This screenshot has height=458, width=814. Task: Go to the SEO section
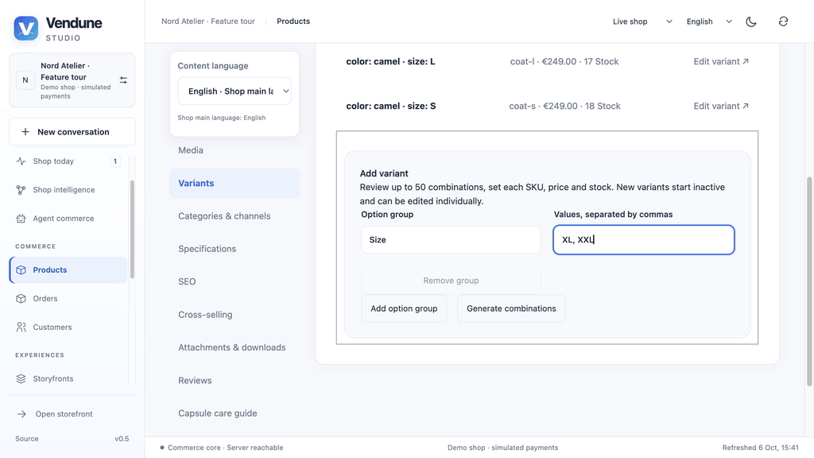pyautogui.click(x=235, y=281)
